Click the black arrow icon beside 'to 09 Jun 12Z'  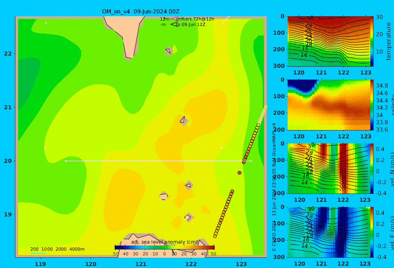[x=174, y=24]
